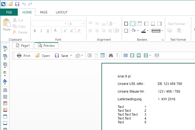
Task: Select single page view mode
Action: pos(132,55)
